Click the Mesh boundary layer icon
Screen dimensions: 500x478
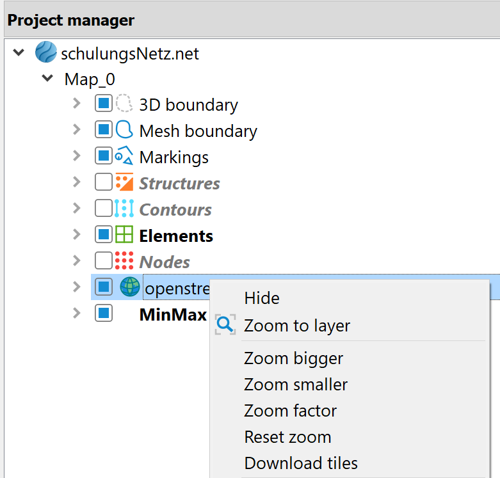pyautogui.click(x=124, y=130)
